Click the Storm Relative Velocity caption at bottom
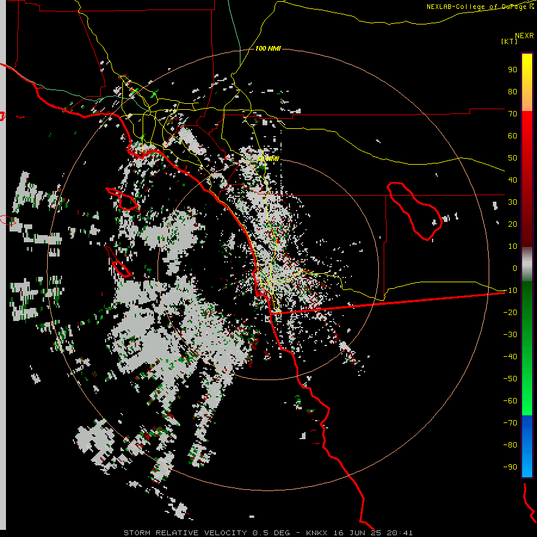The height and width of the screenshot is (537, 537). 268,533
